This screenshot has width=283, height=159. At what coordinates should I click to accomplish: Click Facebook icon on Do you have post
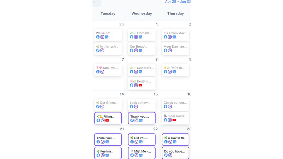pos(166,155)
